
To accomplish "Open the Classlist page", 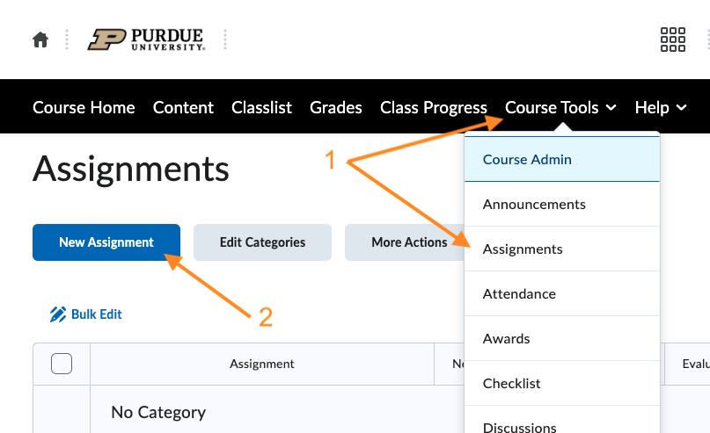I will pyautogui.click(x=261, y=107).
